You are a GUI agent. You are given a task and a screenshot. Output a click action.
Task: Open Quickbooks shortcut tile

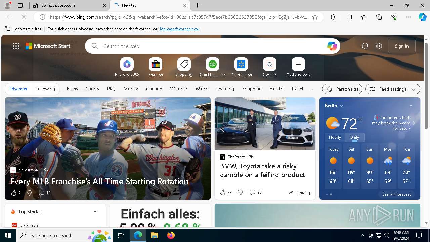212,67
